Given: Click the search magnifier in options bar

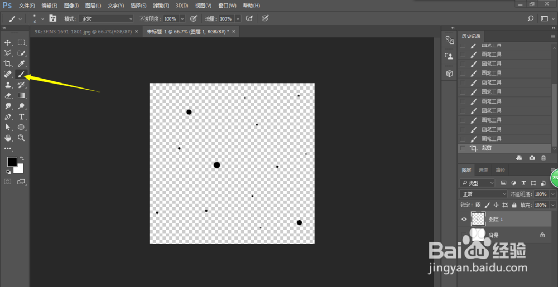Looking at the screenshot, I should pos(530,18).
